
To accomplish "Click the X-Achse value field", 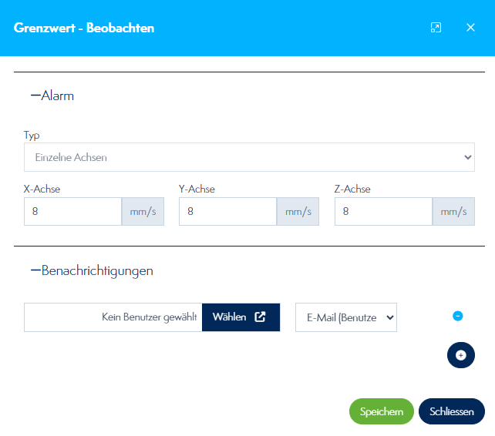I will point(72,211).
